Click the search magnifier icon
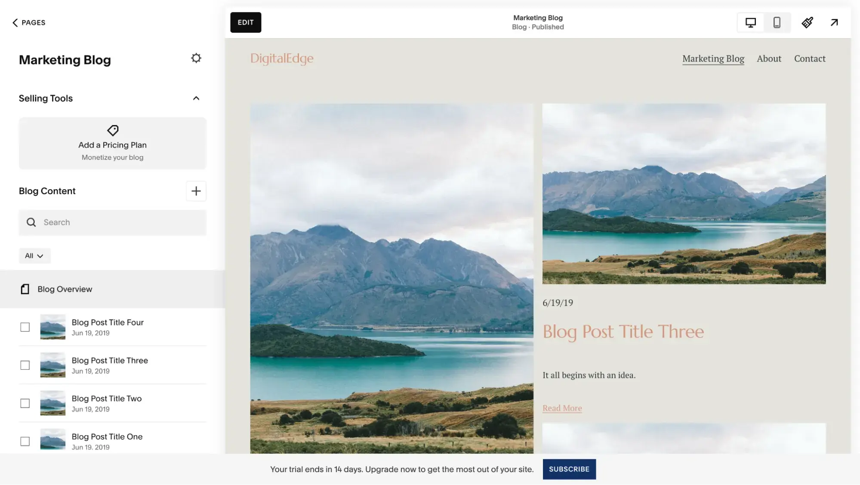Screen dimensions: 860x485 click(x=31, y=222)
